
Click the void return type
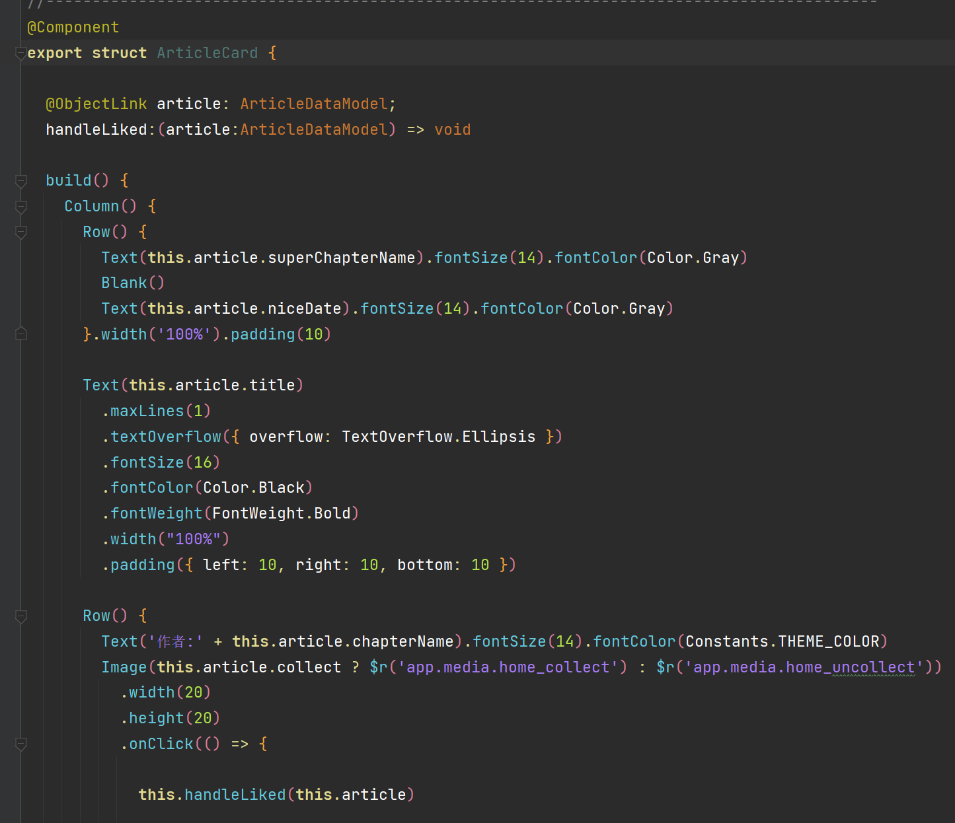[453, 129]
